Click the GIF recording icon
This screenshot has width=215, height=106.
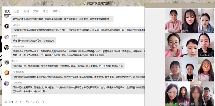click(11, 102)
